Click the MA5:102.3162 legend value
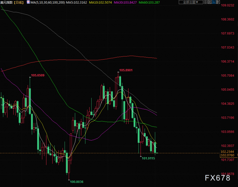 coord(76,2)
